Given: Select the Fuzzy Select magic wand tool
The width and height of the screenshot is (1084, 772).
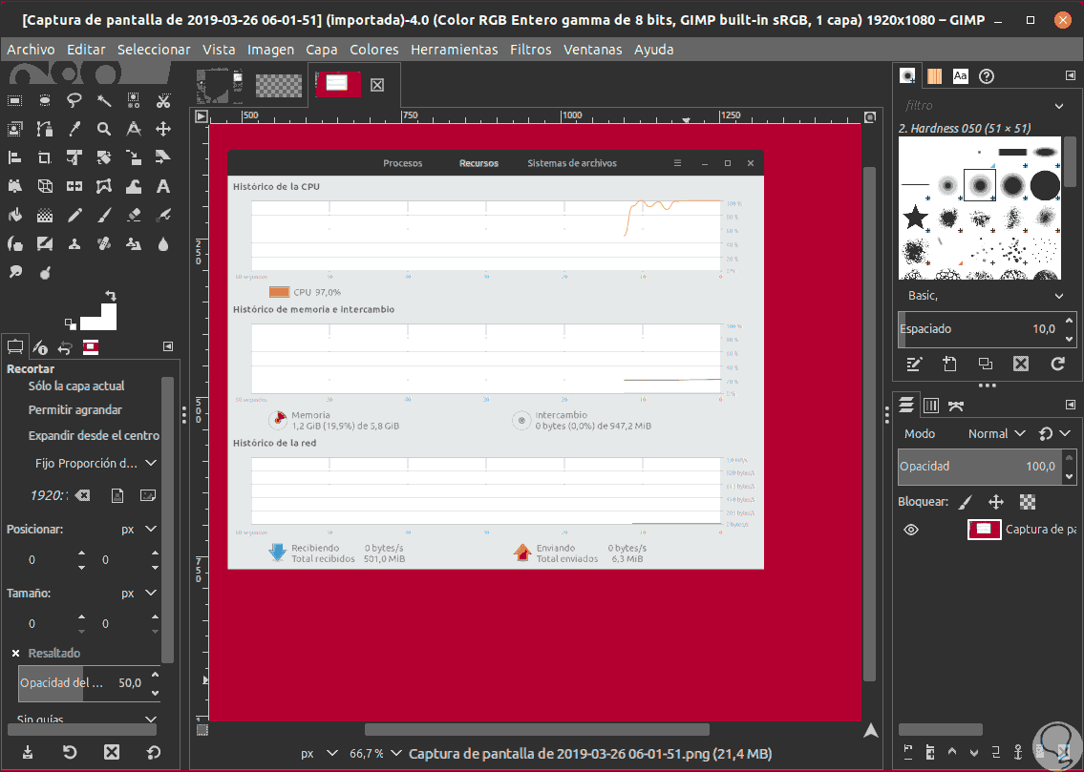Looking at the screenshot, I should pos(104,101).
